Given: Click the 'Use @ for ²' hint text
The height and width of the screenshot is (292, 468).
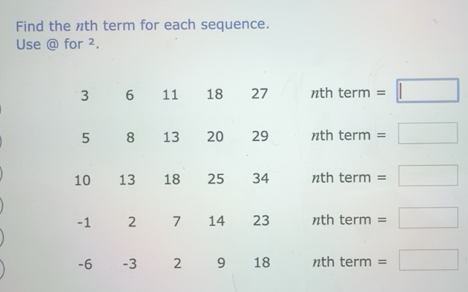Looking at the screenshot, I should pyautogui.click(x=57, y=44).
